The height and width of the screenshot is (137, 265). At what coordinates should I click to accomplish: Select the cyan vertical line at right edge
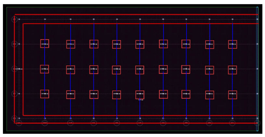(x=257, y=69)
